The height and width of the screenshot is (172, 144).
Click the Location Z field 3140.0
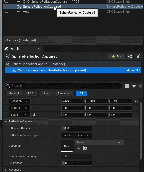point(121,101)
